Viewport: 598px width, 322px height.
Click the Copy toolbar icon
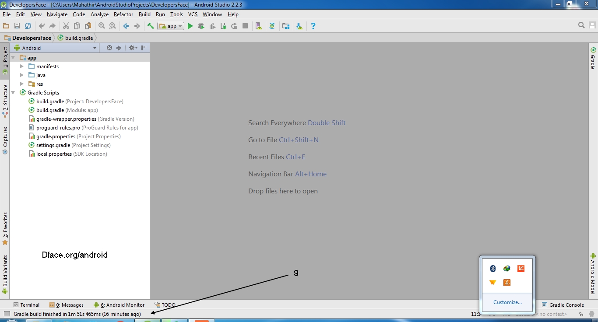(77, 26)
